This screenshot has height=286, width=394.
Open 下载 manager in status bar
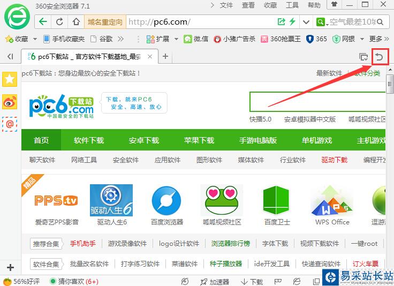252,282
